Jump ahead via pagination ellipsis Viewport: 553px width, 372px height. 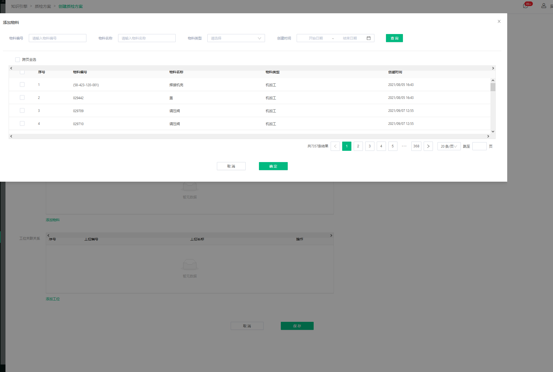(x=404, y=146)
